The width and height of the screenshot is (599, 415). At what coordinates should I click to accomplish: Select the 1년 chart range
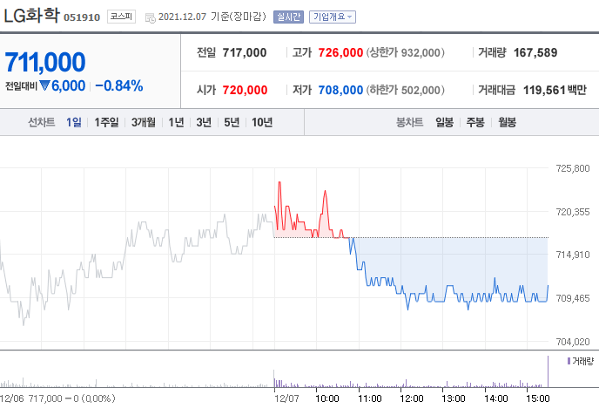(x=176, y=122)
